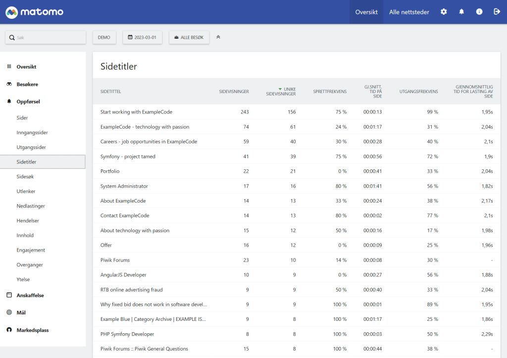
Task: Open the Piwik Forums page title row
Action: click(115, 260)
